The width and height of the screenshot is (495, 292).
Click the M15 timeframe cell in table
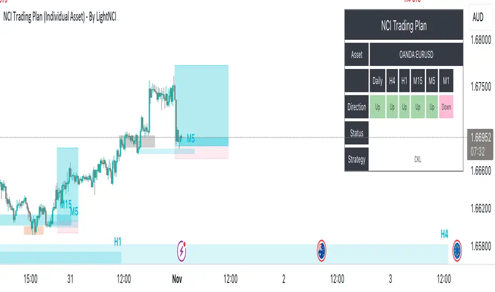coord(418,81)
